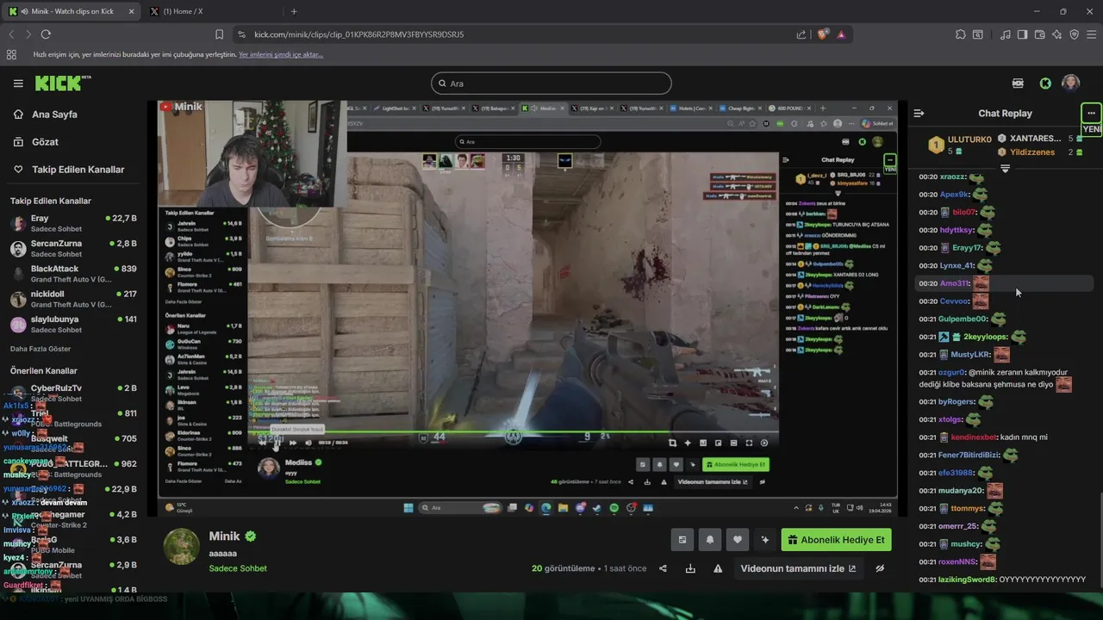Toggle chat visibility eye-slash icon
The height and width of the screenshot is (620, 1103).
880,568
